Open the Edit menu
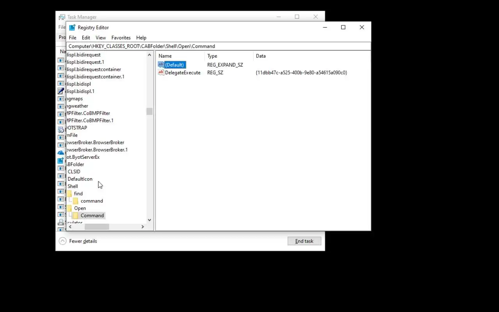The height and width of the screenshot is (312, 499). (86, 38)
